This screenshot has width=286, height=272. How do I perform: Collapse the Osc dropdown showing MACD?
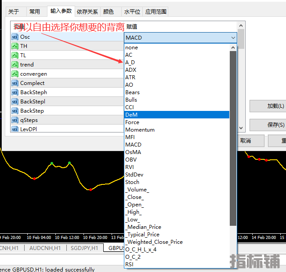coord(233,38)
